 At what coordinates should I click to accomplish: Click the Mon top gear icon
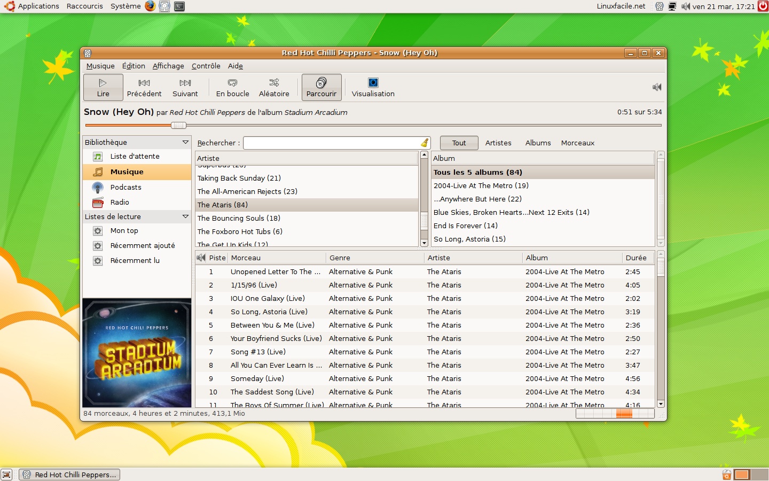98,231
